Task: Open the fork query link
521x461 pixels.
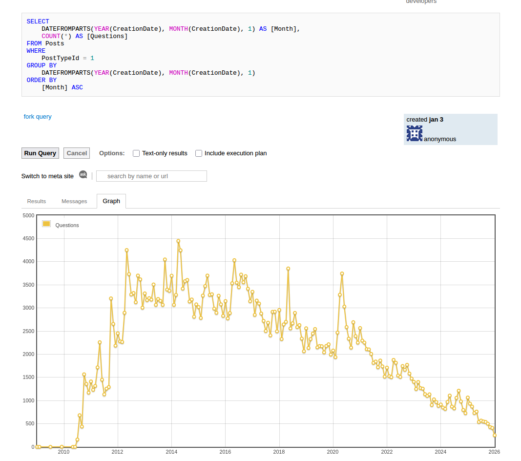Action: click(38, 117)
